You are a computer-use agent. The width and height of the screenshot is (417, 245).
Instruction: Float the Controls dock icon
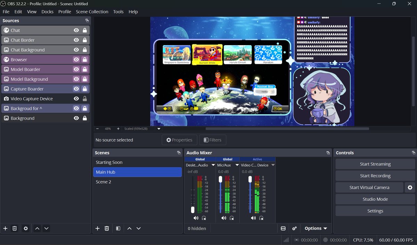tap(414, 153)
